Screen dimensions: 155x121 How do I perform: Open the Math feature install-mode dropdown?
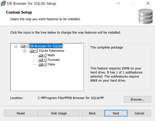tap(42, 55)
